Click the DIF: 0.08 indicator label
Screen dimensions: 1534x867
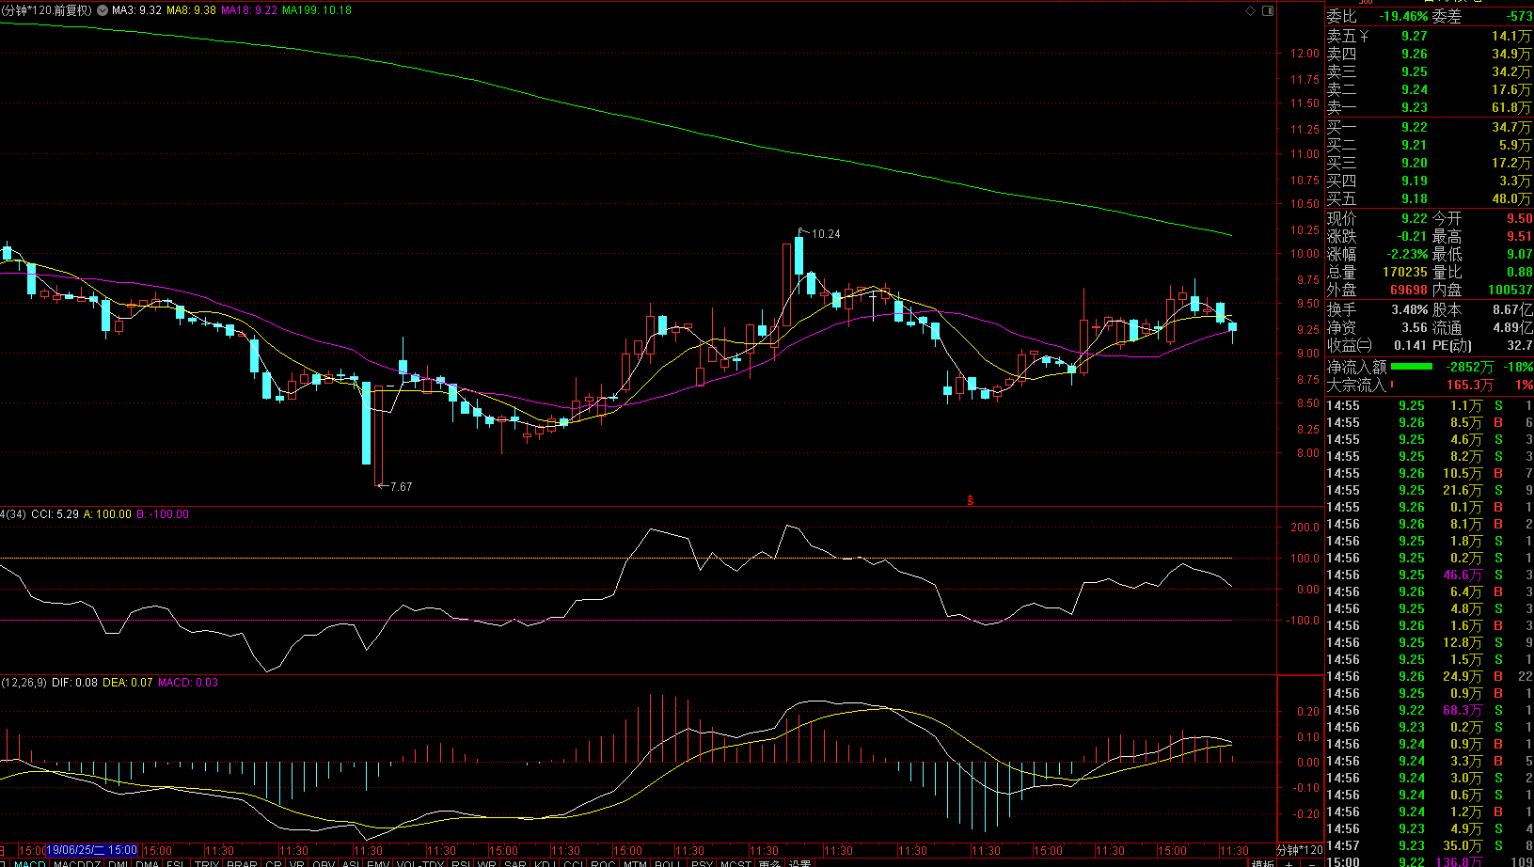point(74,683)
